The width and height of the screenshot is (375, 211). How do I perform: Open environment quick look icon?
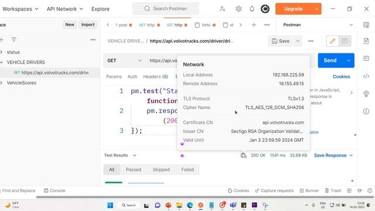pos(366,25)
